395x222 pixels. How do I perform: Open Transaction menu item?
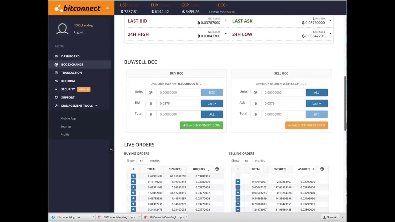click(72, 73)
